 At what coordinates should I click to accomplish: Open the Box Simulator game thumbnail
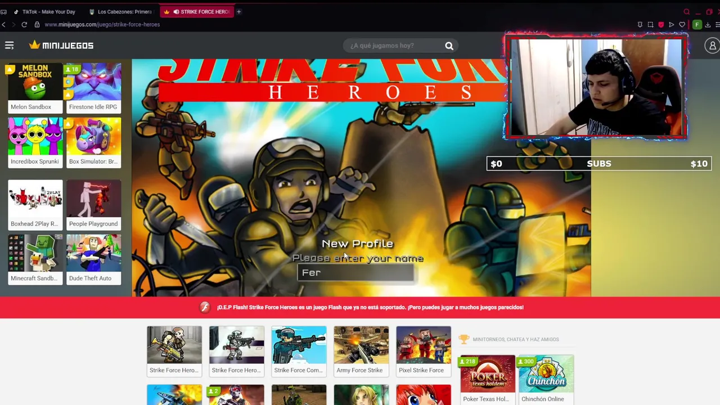[93, 142]
